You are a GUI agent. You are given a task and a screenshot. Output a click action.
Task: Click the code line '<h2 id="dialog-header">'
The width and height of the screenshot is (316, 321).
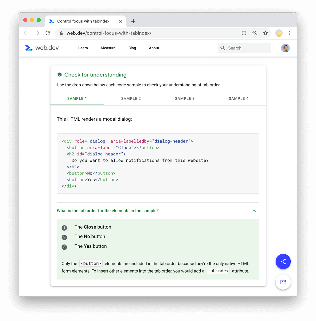click(x=96, y=154)
